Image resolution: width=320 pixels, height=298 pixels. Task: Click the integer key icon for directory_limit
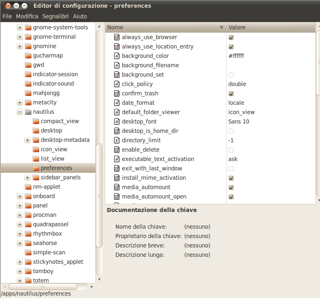coord(117,140)
